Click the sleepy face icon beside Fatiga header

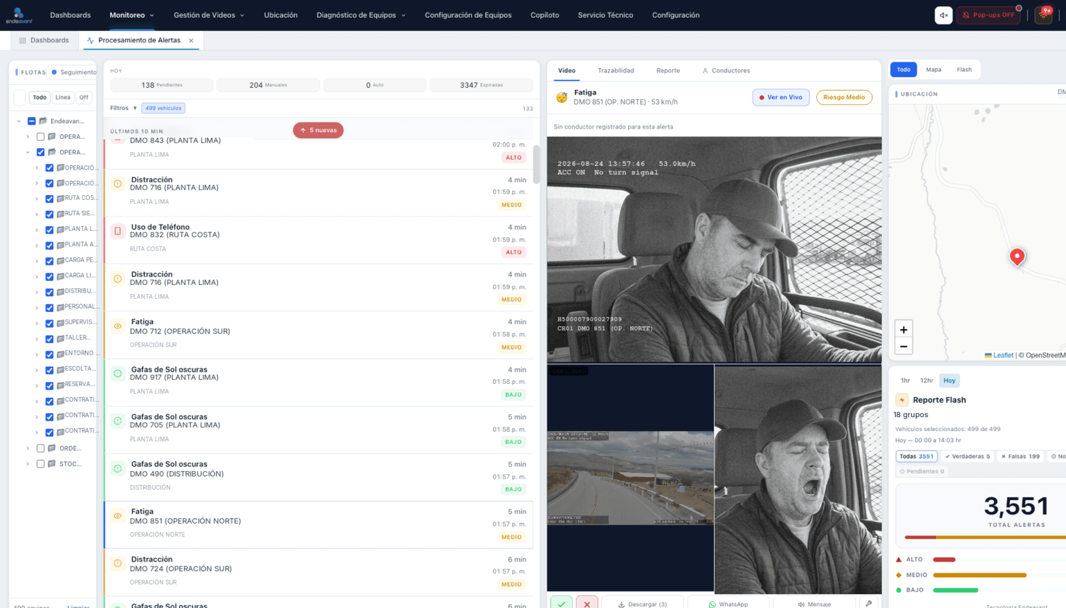click(562, 98)
